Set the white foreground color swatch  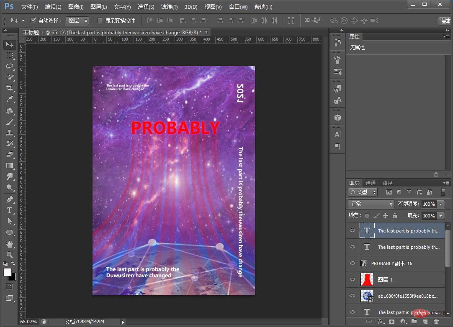(7, 272)
